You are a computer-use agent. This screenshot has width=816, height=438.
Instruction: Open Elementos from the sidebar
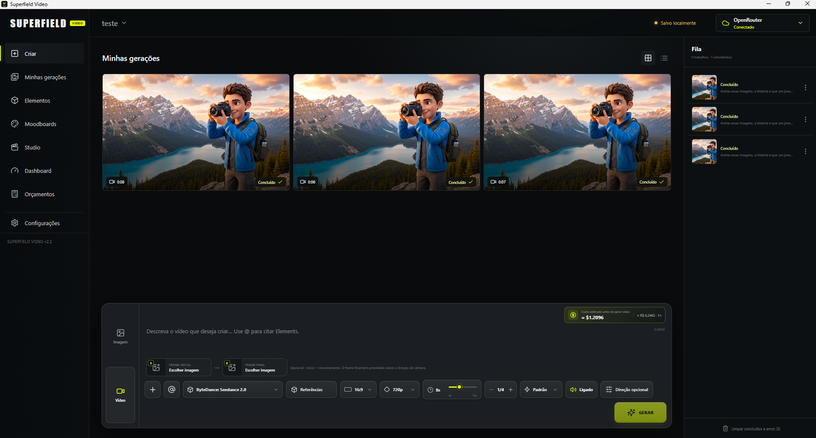(44, 100)
